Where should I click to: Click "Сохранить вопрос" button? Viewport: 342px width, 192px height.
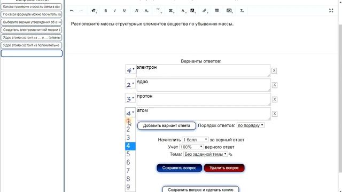pos(179,168)
